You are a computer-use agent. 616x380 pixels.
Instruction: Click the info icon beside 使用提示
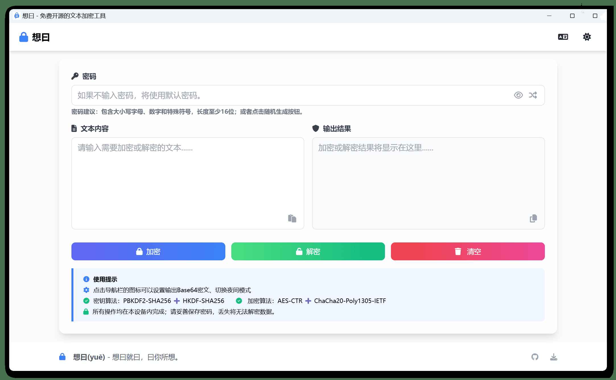point(86,279)
